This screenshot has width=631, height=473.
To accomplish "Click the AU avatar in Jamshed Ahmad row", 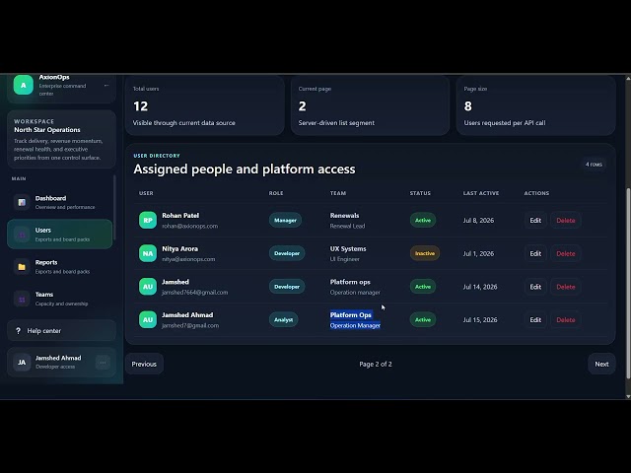I will coord(148,319).
